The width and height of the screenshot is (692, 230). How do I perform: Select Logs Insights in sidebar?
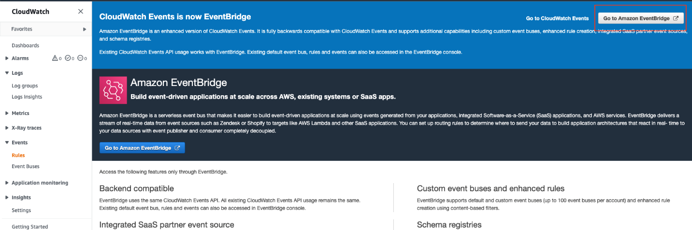pos(27,97)
